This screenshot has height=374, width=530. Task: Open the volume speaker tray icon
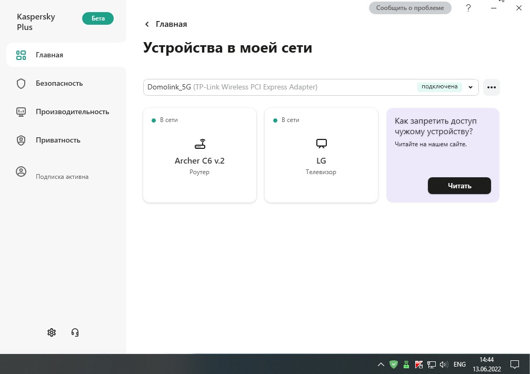pos(444,364)
